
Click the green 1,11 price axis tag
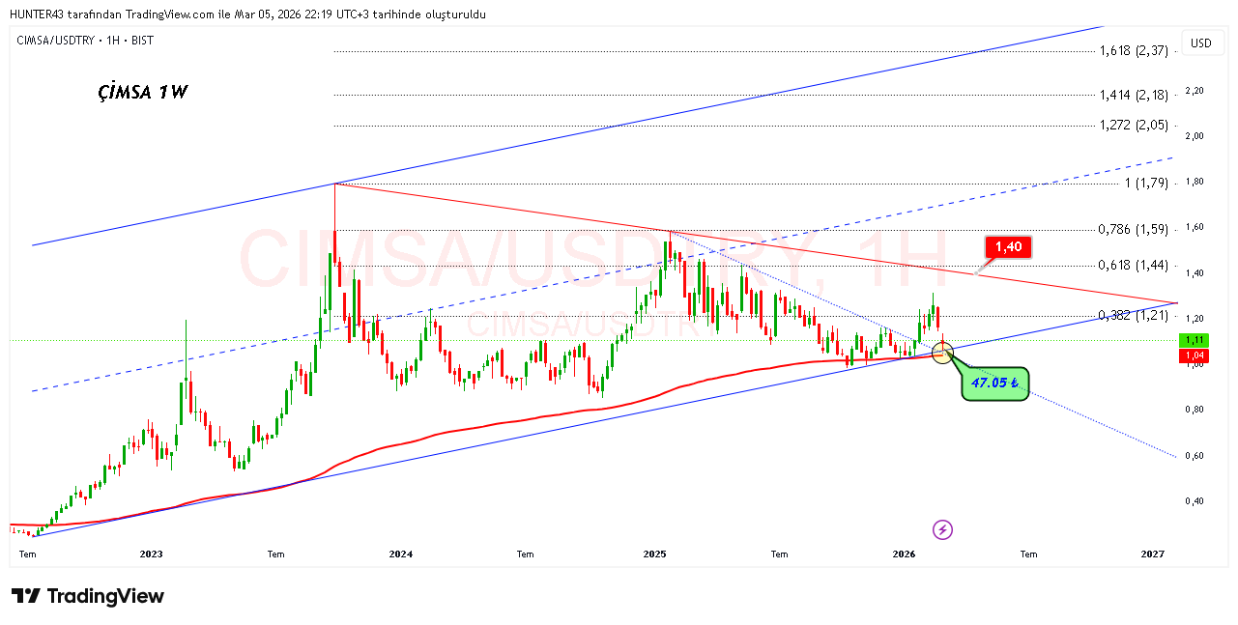[1195, 340]
